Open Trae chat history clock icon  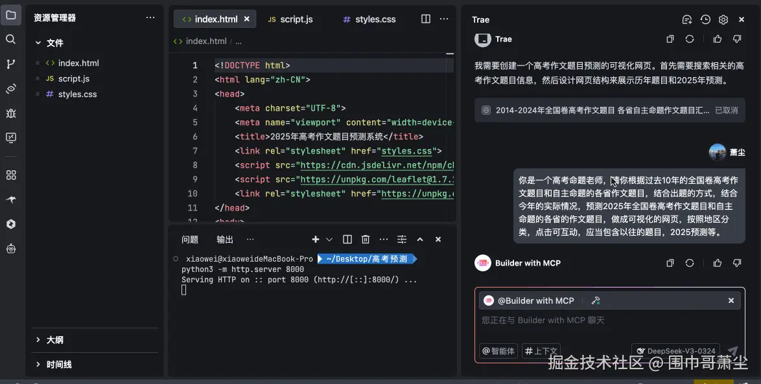pos(705,19)
